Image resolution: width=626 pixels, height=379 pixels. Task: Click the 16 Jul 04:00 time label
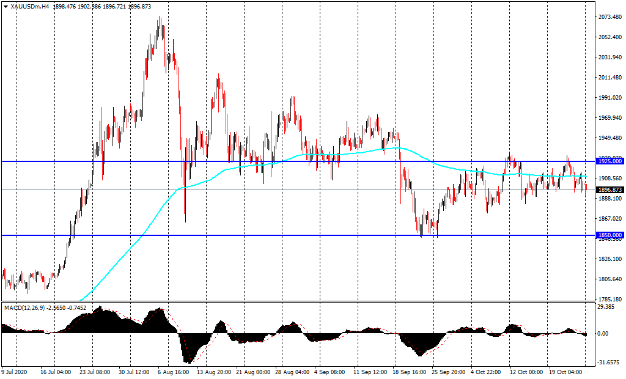coord(54,371)
